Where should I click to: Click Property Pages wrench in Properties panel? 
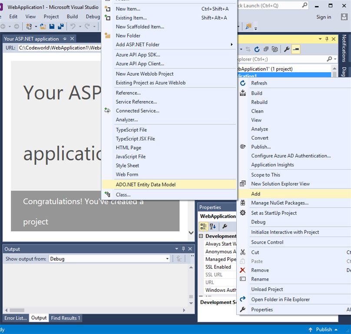pyautogui.click(x=225, y=227)
